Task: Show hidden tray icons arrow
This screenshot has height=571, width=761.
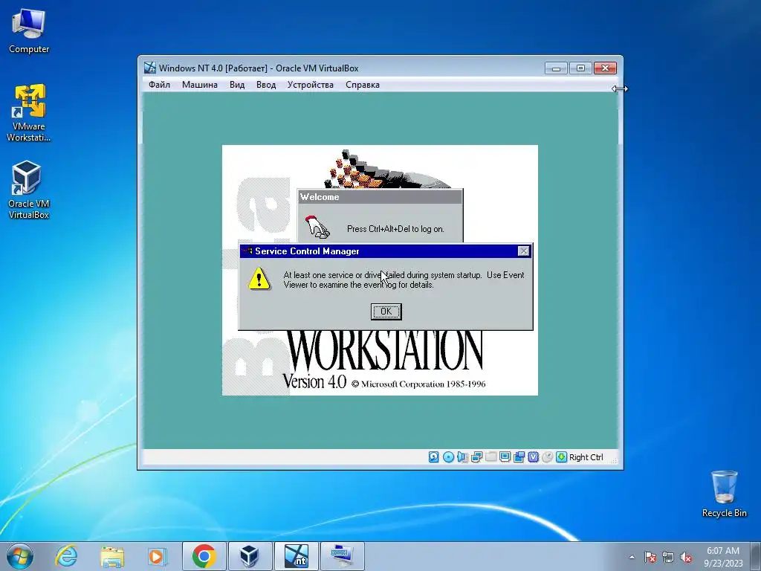Action: pos(632,557)
